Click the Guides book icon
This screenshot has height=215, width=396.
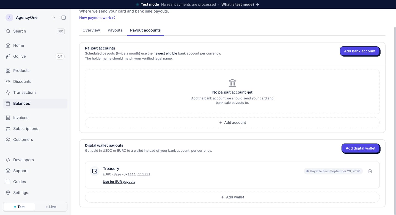click(x=8, y=182)
